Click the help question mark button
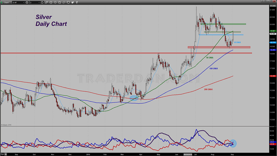The width and height of the screenshot is (277, 156). click(x=262, y=1)
